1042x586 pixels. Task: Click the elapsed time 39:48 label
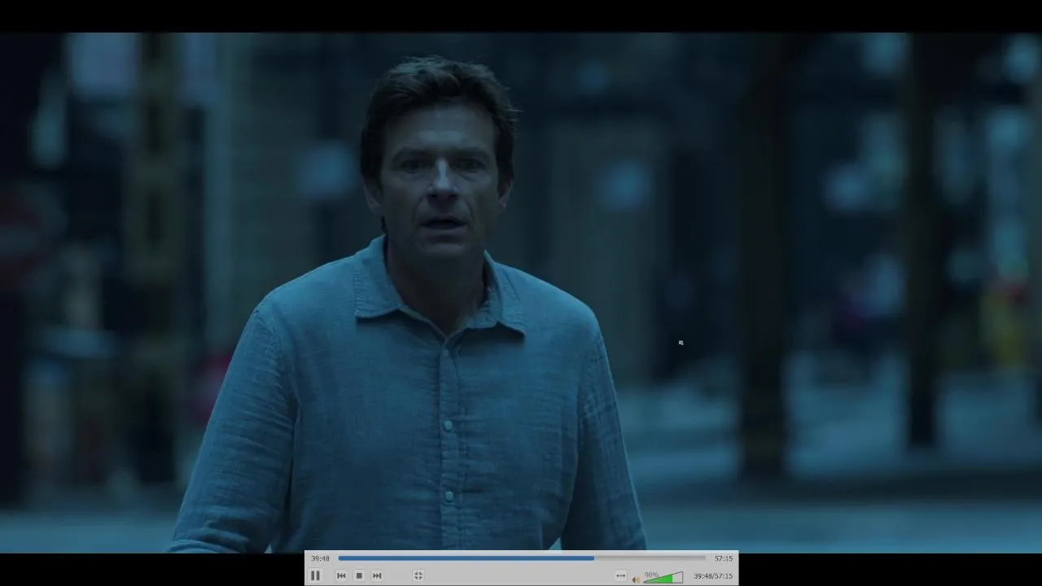point(320,558)
